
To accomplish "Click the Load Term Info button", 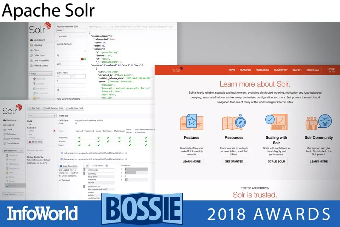I will pos(68,166).
